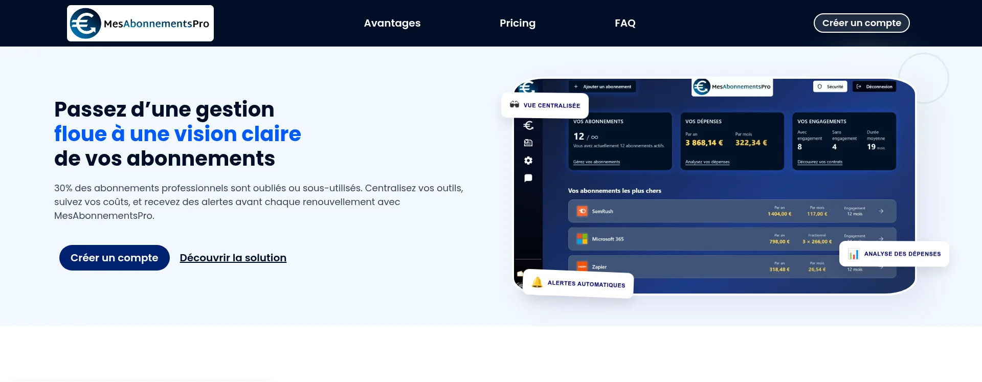982x382 pixels.
Task: Click the arrow on the SemRush row
Action: pos(881,211)
